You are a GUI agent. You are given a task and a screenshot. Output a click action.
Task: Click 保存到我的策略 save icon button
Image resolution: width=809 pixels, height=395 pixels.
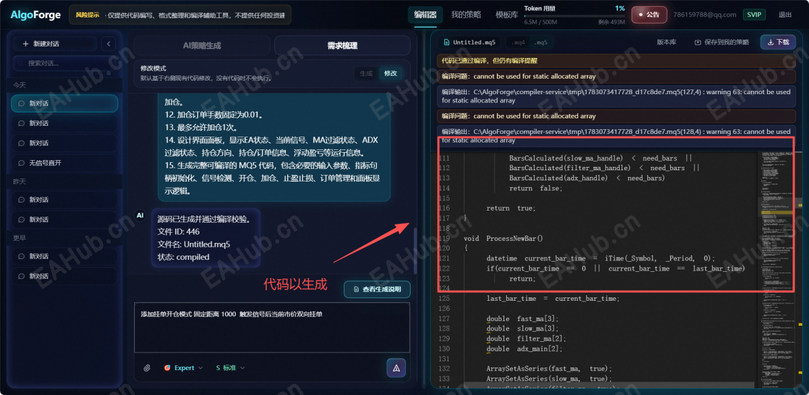721,42
